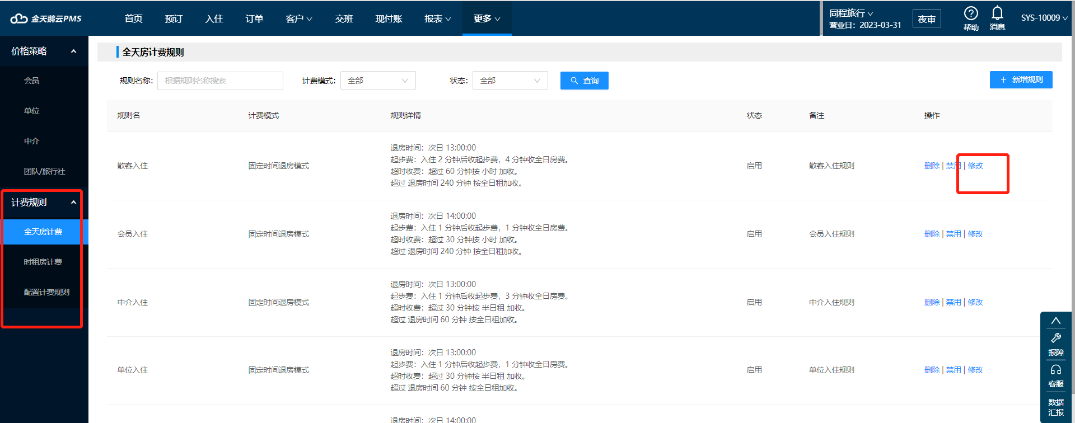Click the 规则详情 column header
Image resolution: width=1075 pixels, height=423 pixels.
coord(405,115)
